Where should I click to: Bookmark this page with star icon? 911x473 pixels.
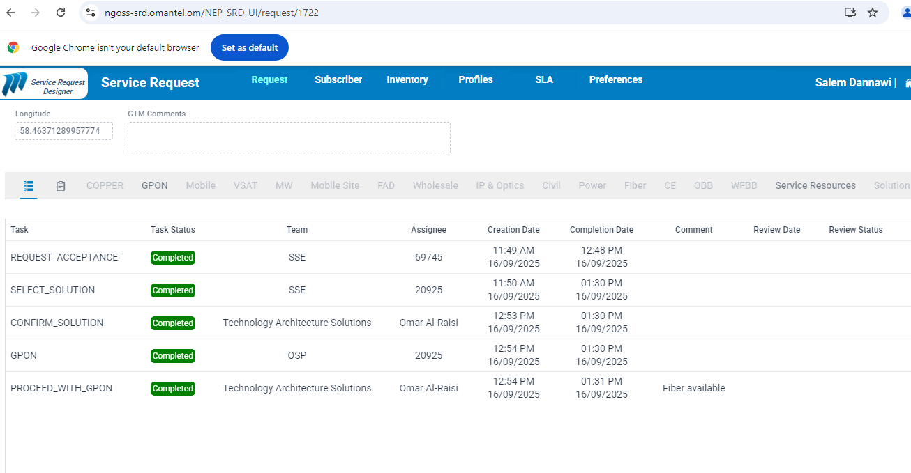click(873, 13)
